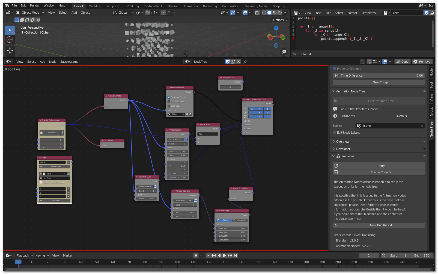Click the snapping magnet icon
The height and width of the screenshot is (274, 438).
click(x=147, y=13)
